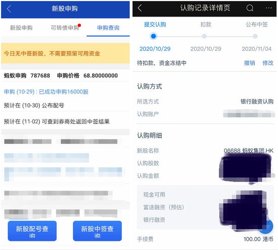The height and width of the screenshot is (250, 278).
Task: Click the active 提交认购 progress dot
Action: click(154, 36)
